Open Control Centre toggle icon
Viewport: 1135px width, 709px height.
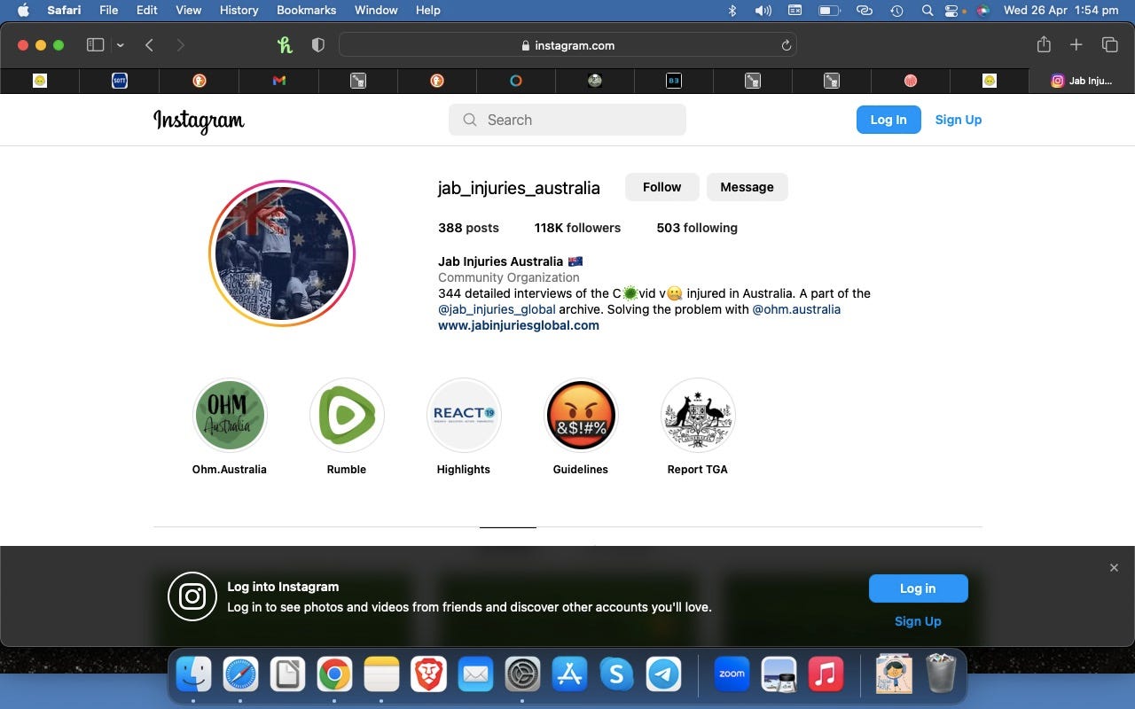(x=953, y=10)
